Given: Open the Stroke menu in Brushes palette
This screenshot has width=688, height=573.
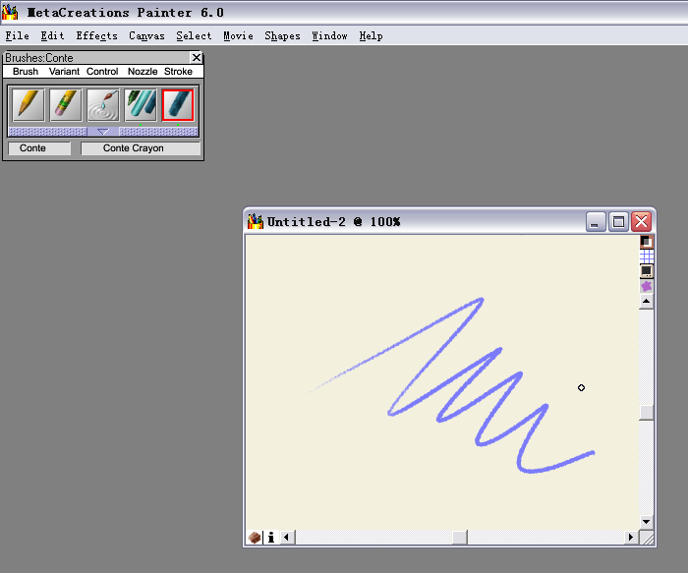Looking at the screenshot, I should click(178, 72).
